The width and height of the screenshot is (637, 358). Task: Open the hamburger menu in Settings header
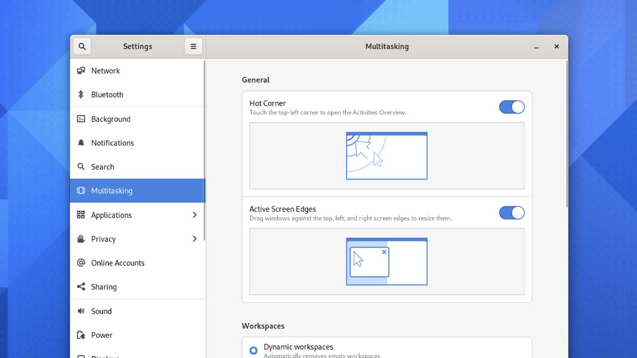point(194,46)
